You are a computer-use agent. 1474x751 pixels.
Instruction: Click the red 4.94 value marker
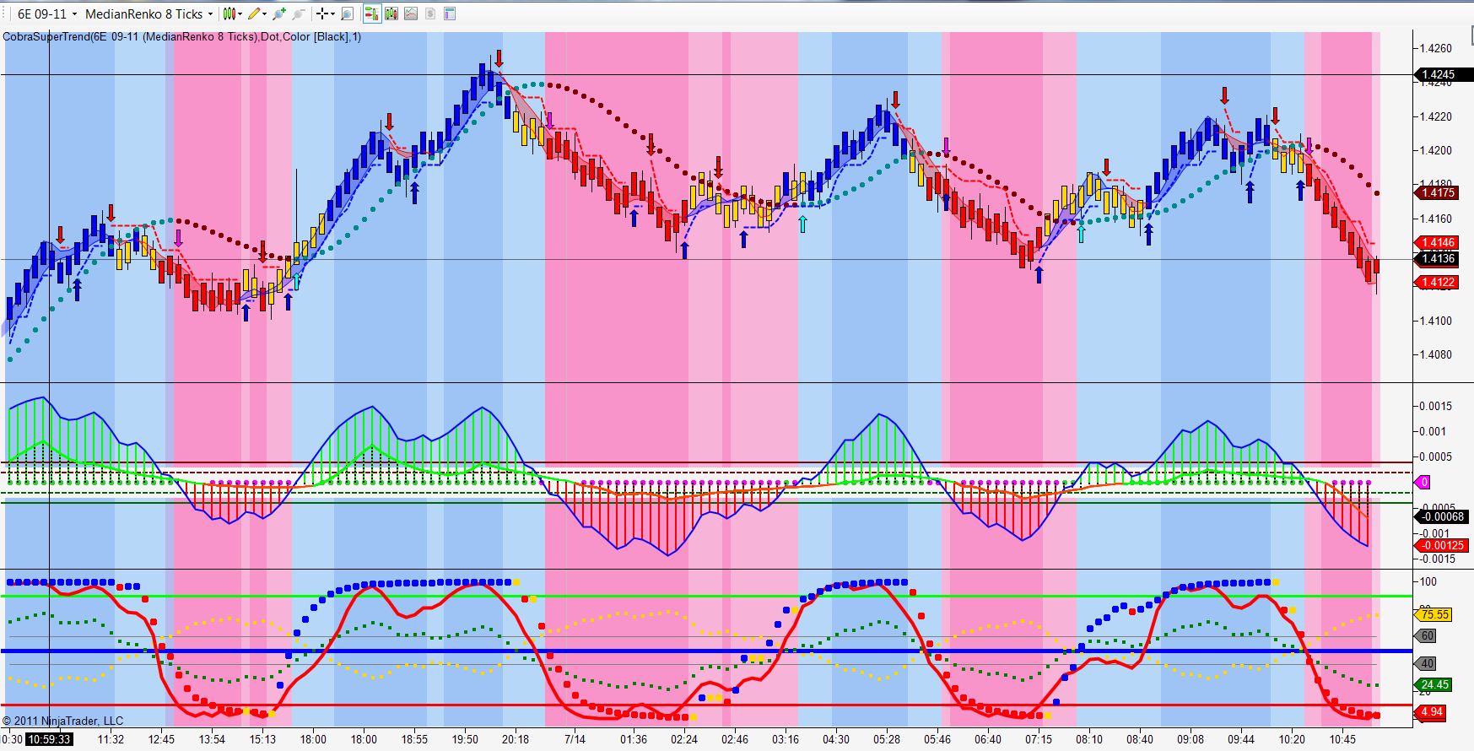tap(1431, 712)
